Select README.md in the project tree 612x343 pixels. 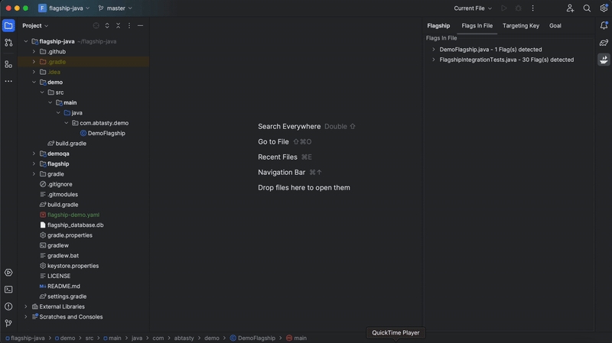coord(63,286)
